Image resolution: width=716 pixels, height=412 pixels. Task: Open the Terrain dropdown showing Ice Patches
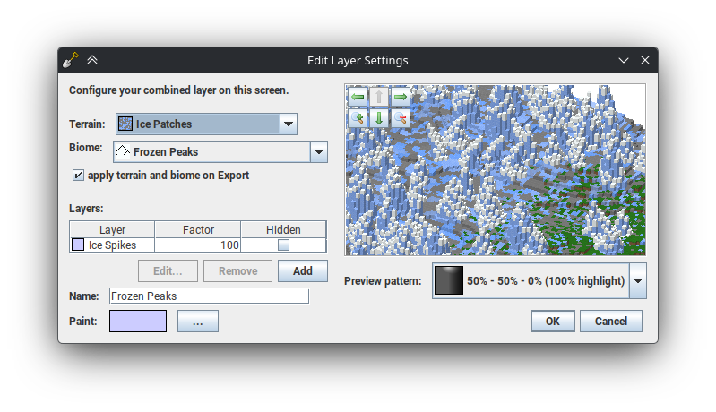pyautogui.click(x=288, y=124)
